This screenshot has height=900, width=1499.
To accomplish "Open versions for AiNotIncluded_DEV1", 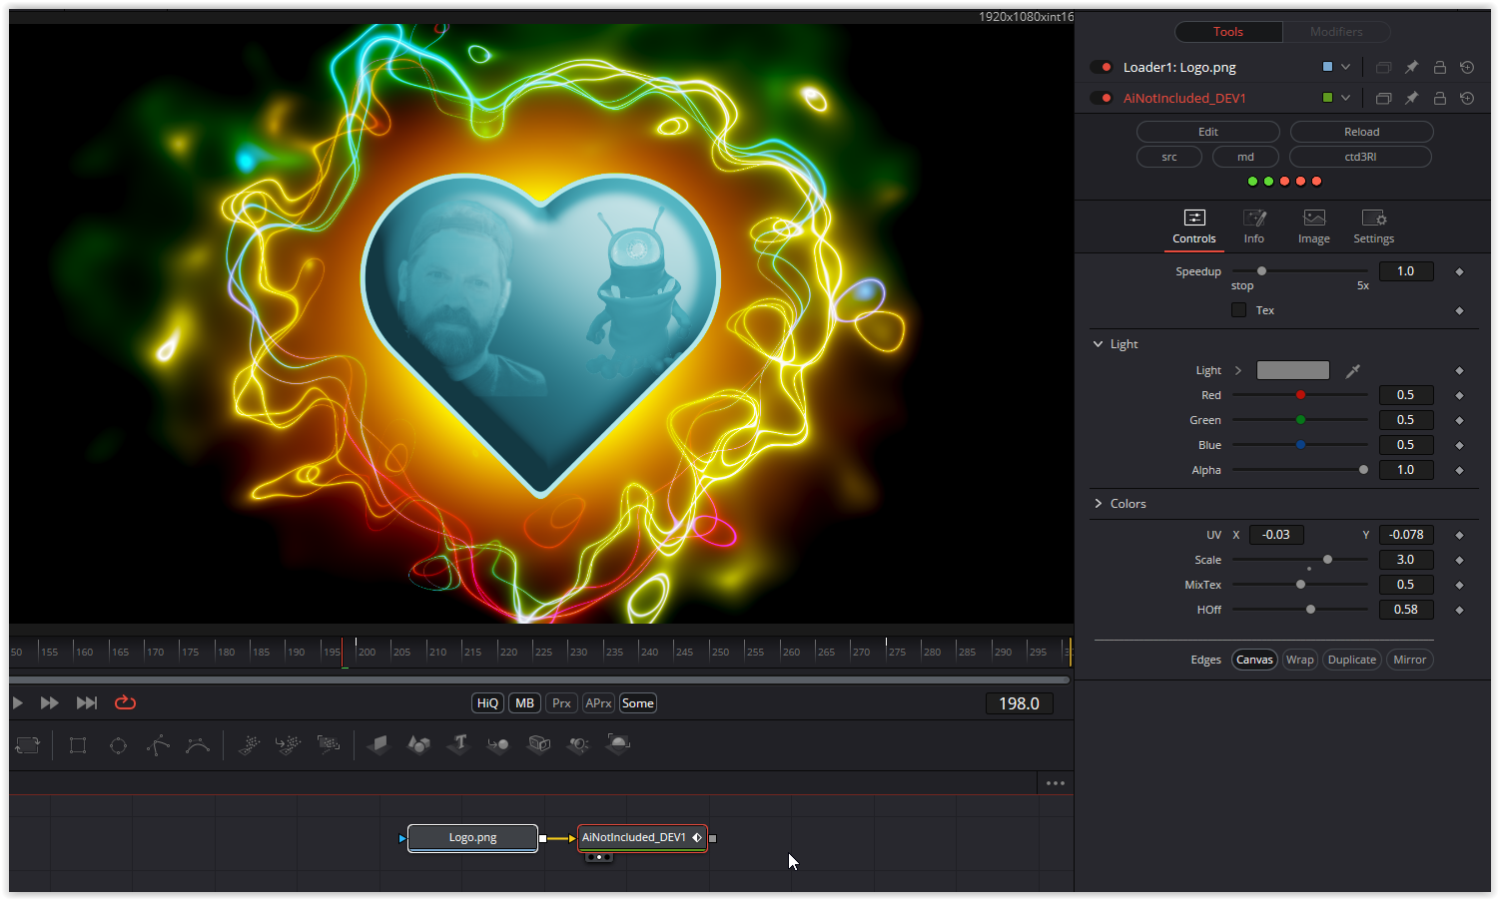I will 1383,98.
